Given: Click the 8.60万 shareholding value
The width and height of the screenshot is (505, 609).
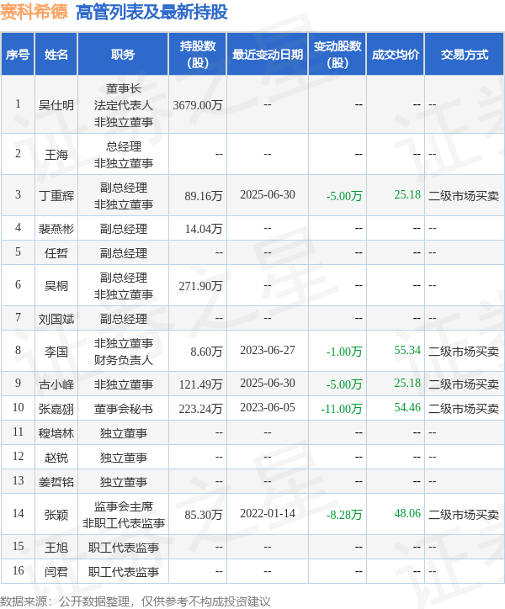Looking at the screenshot, I should (x=206, y=351).
